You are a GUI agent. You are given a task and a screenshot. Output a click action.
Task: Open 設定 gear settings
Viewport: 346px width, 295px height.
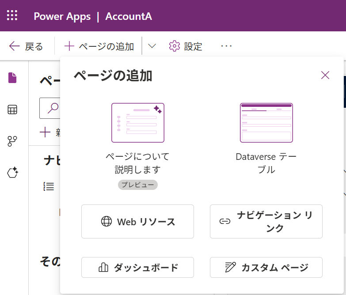point(185,46)
